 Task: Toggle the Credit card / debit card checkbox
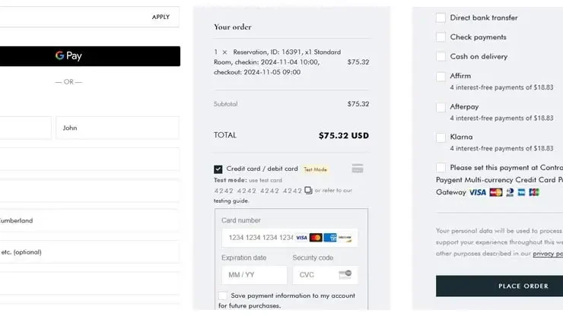[x=218, y=169]
